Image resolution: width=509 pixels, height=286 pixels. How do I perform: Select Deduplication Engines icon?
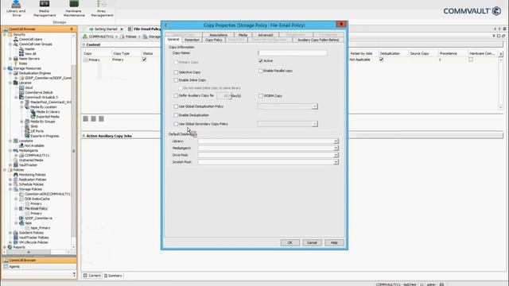pos(16,73)
